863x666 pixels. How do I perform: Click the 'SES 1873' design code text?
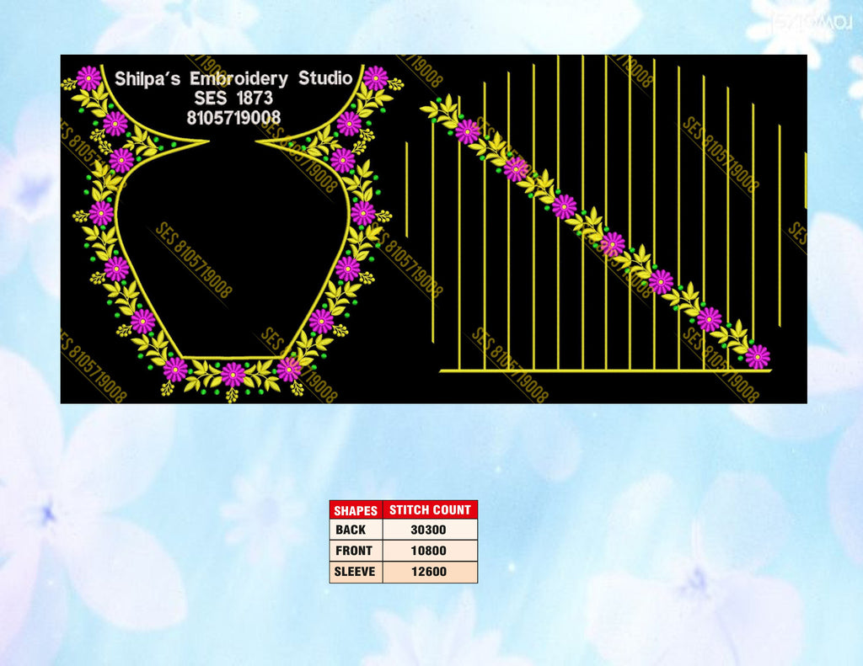(x=233, y=98)
